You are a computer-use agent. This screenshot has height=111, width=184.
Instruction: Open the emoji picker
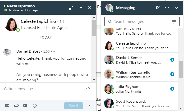pos(35,106)
